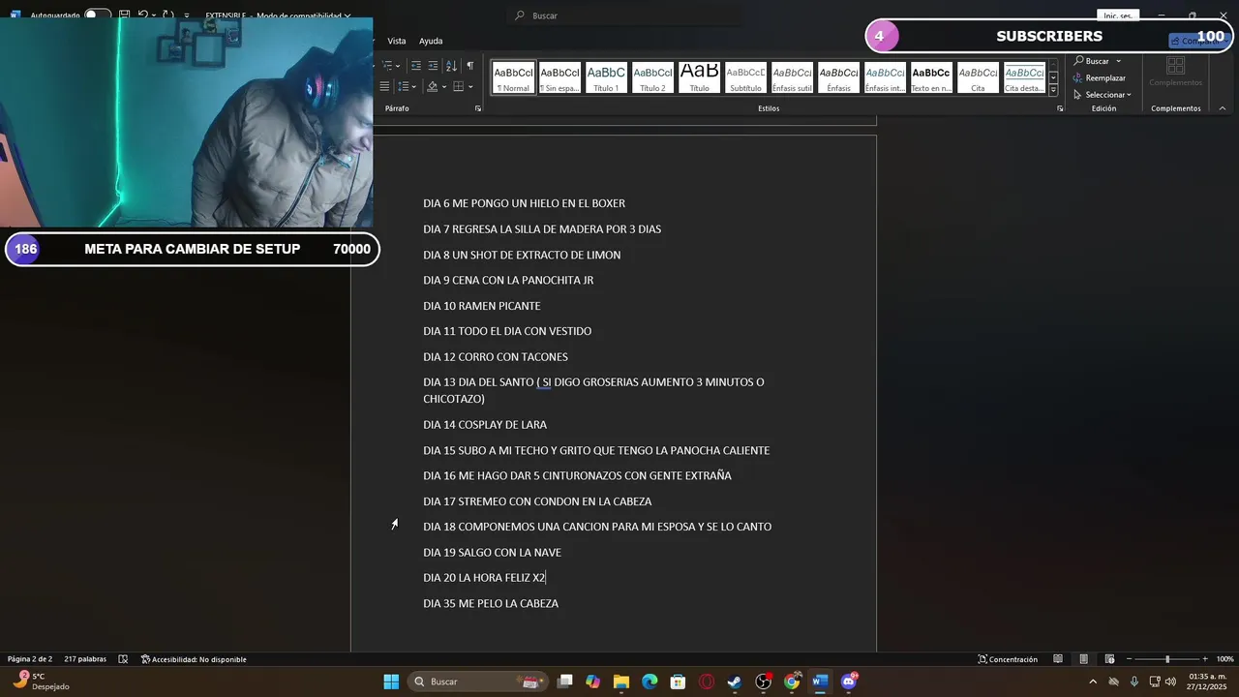Image resolution: width=1239 pixels, height=697 pixels.
Task: Click the Inic. ses. sign-in button
Action: point(1118,15)
